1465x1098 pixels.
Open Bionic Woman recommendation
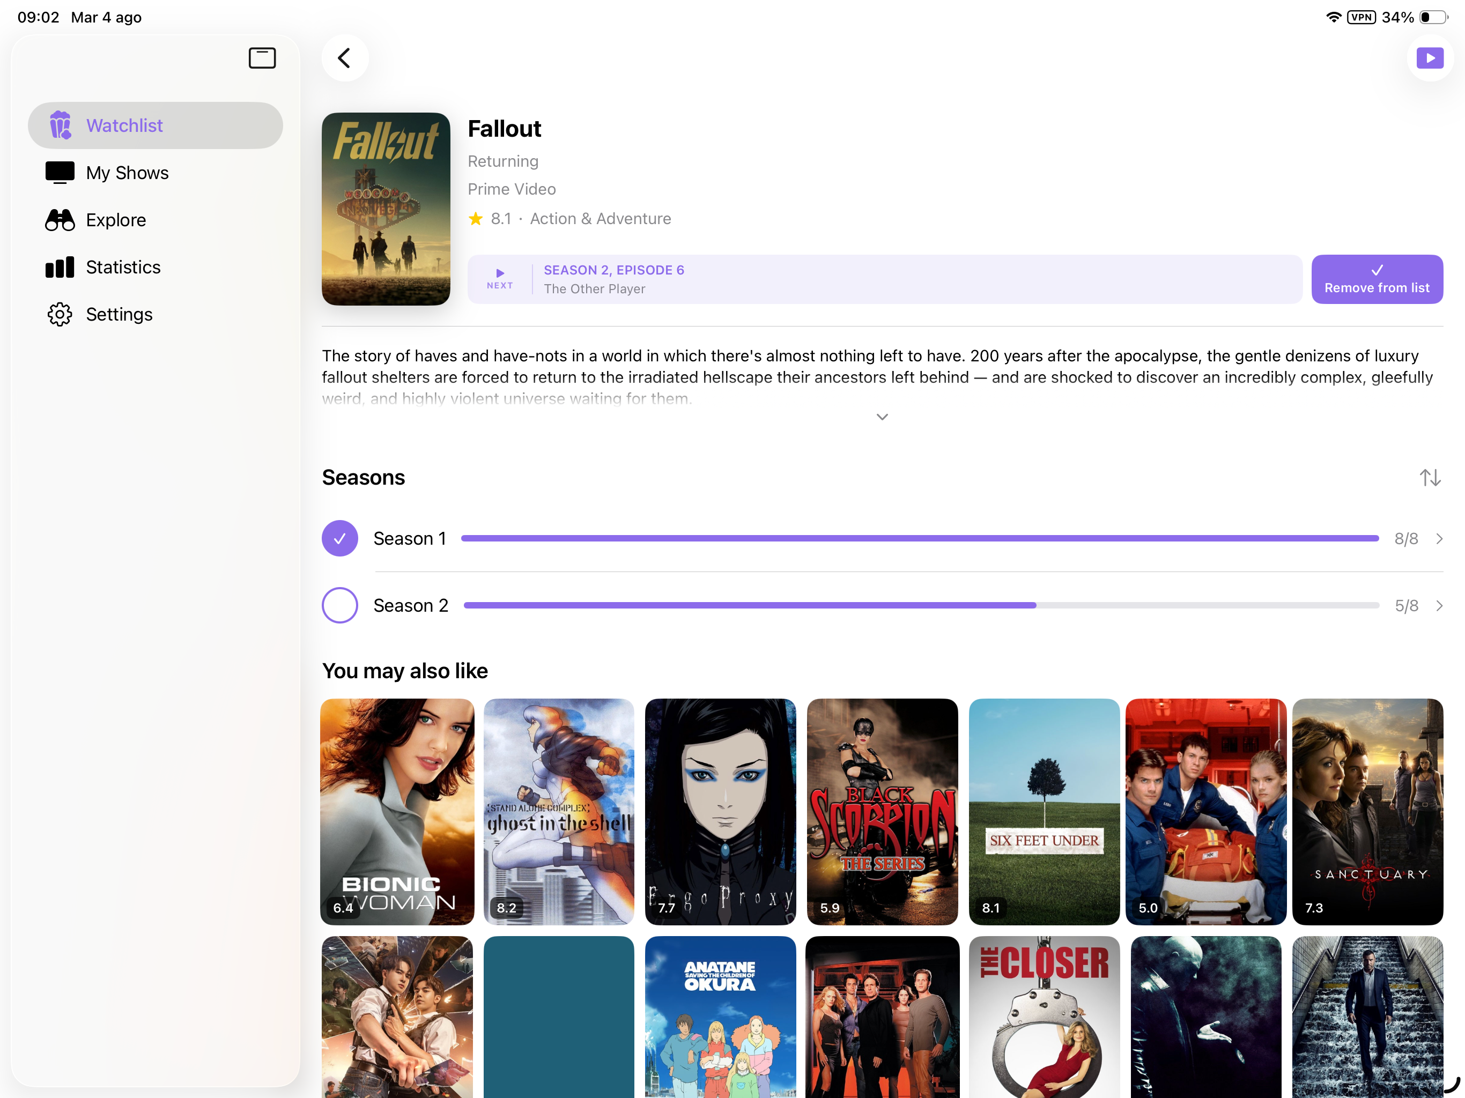click(x=397, y=811)
